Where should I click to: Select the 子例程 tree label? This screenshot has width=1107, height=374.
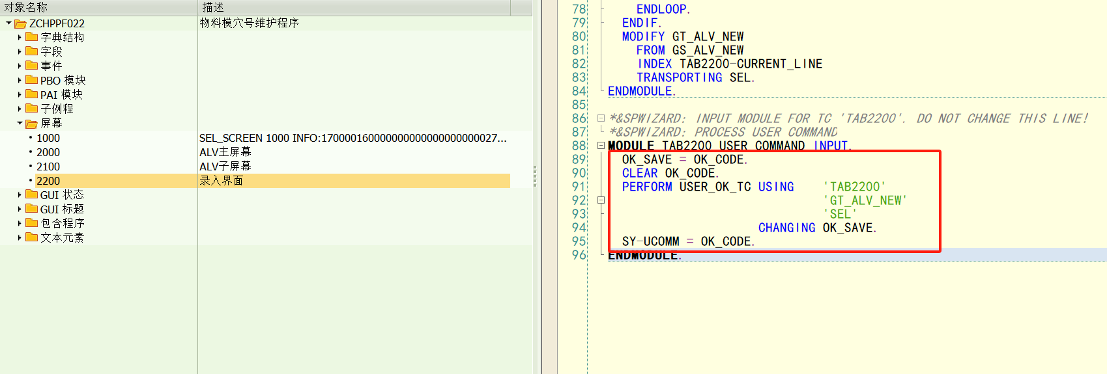57,109
